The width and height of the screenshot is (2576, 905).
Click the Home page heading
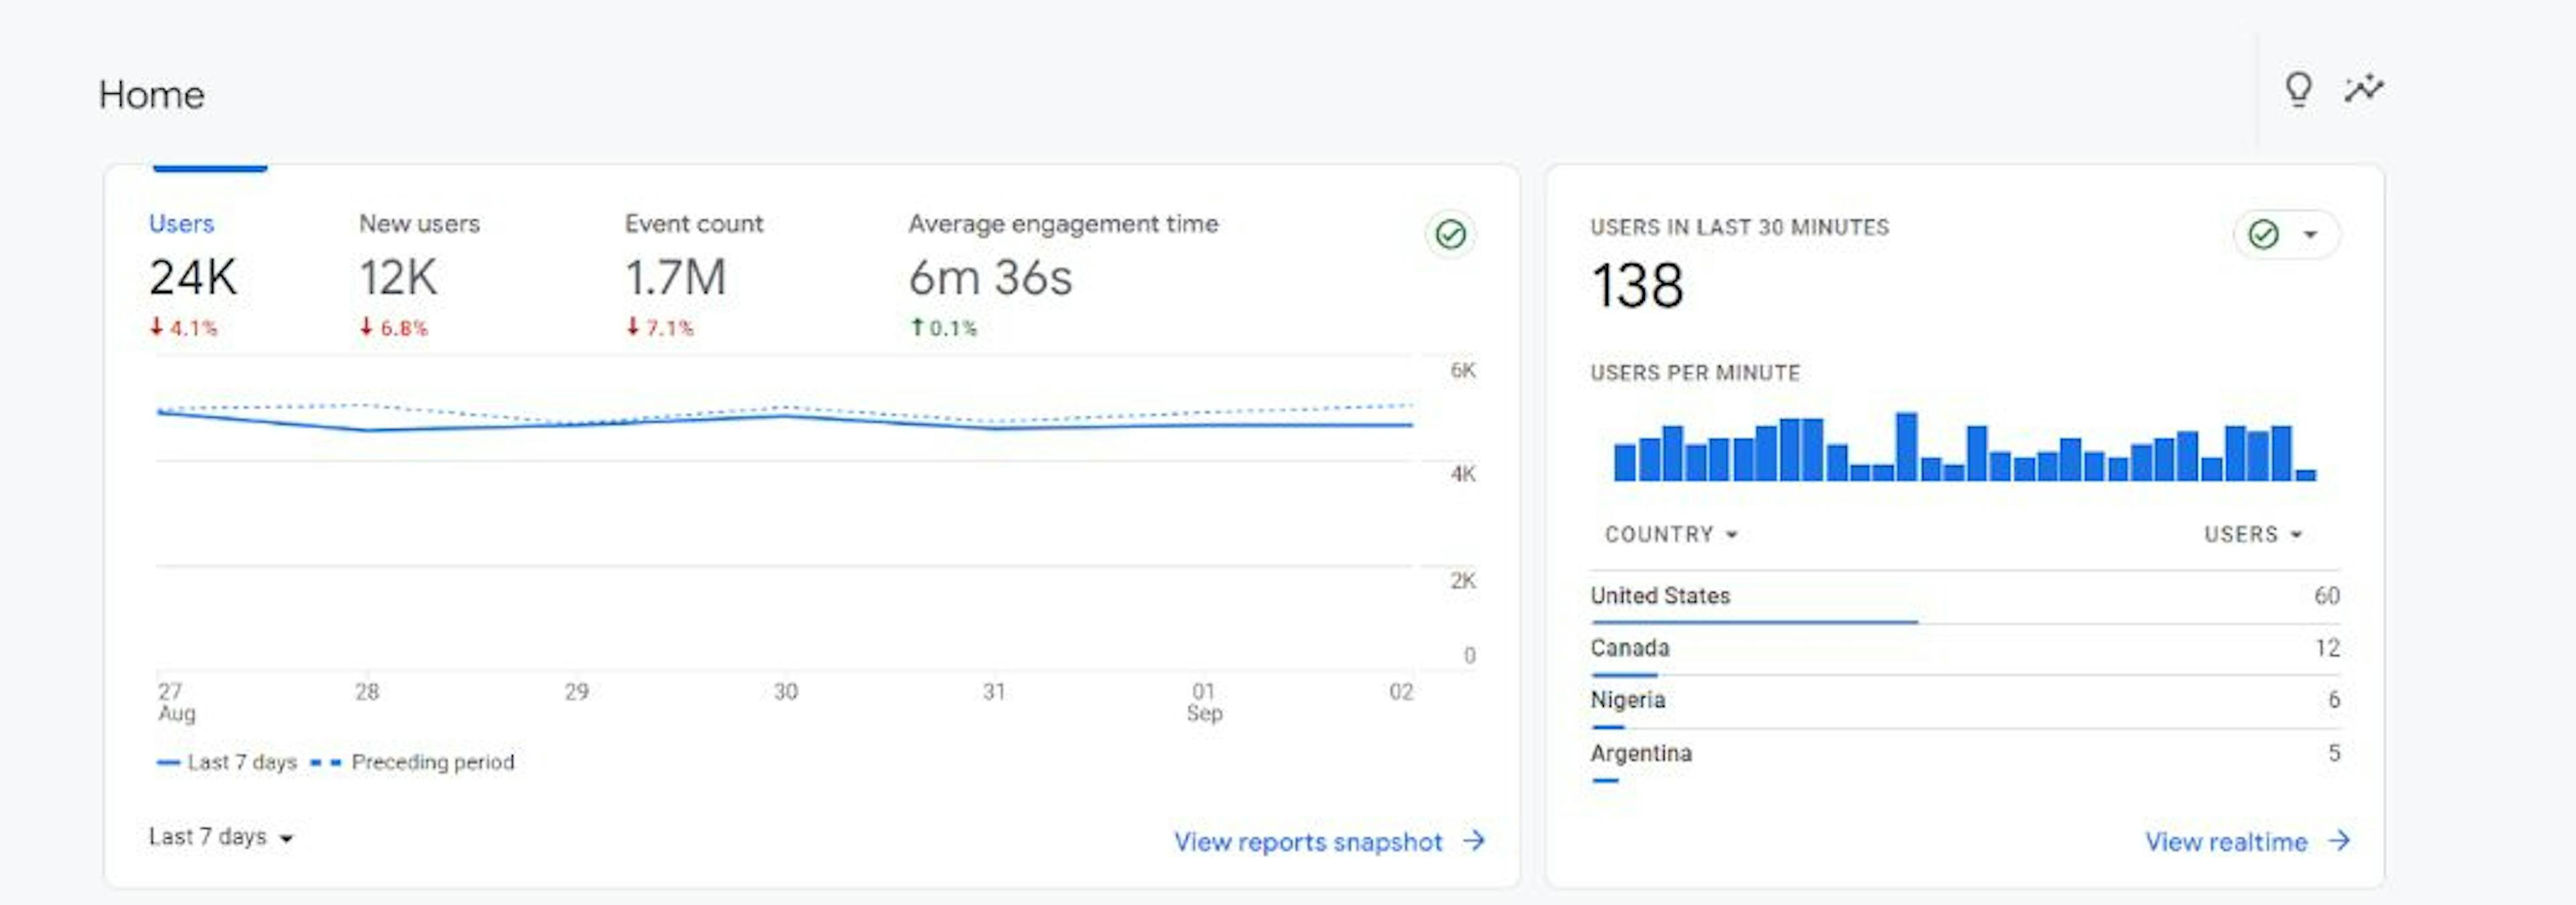point(151,95)
